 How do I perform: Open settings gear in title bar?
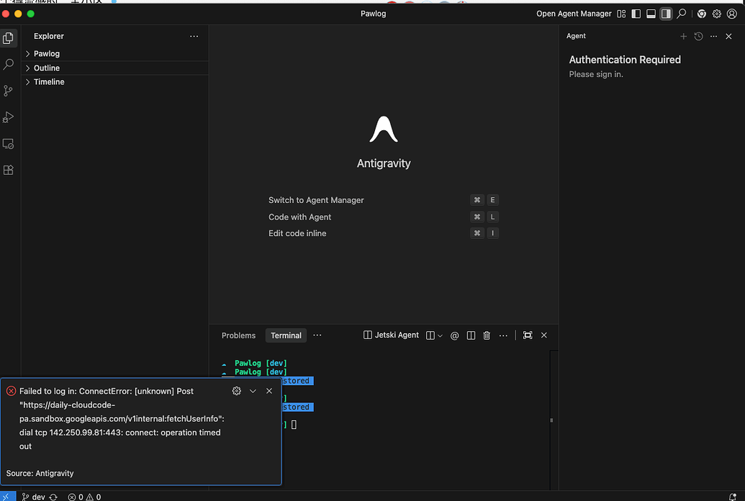pos(716,14)
